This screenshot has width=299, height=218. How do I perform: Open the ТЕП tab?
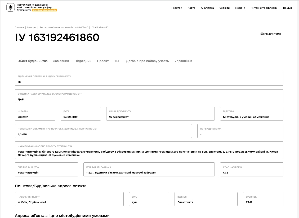coord(117,61)
